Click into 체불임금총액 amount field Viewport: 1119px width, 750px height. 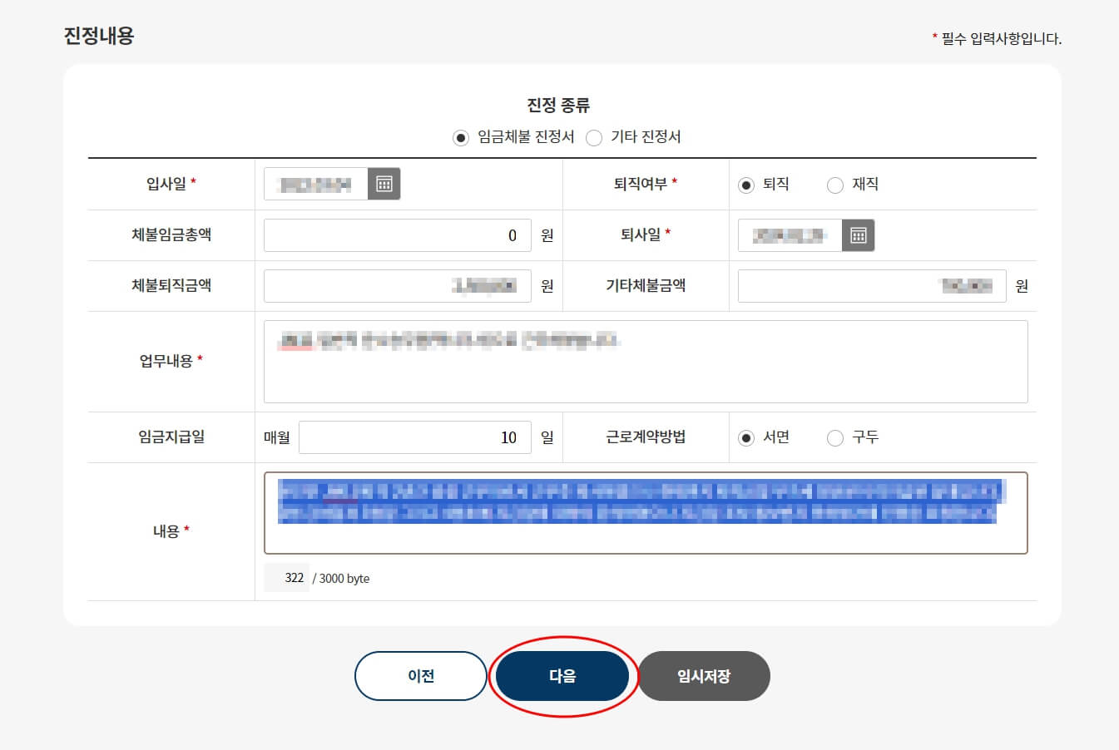[x=398, y=235]
